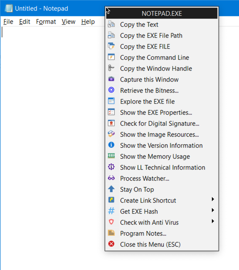Expand the Check with Anti Virus submenu arrow
This screenshot has width=239, height=270.
tap(213, 221)
